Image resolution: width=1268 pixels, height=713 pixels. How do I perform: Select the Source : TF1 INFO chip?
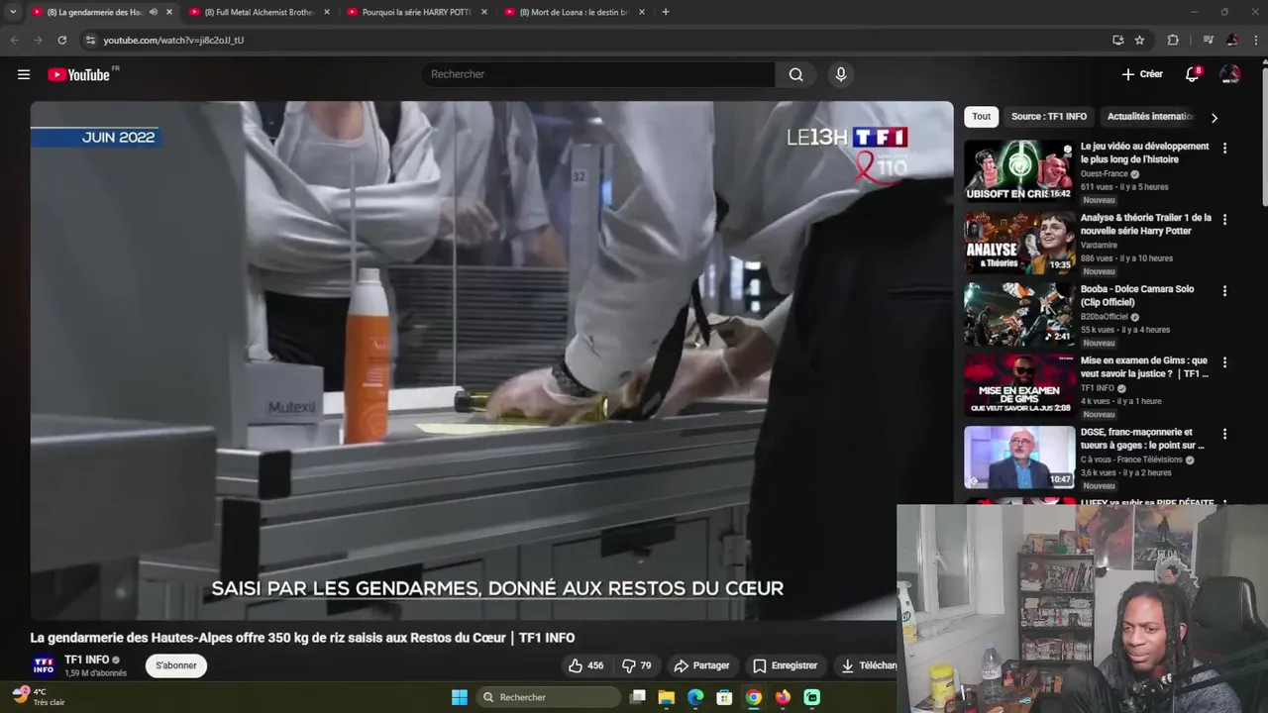(x=1049, y=117)
